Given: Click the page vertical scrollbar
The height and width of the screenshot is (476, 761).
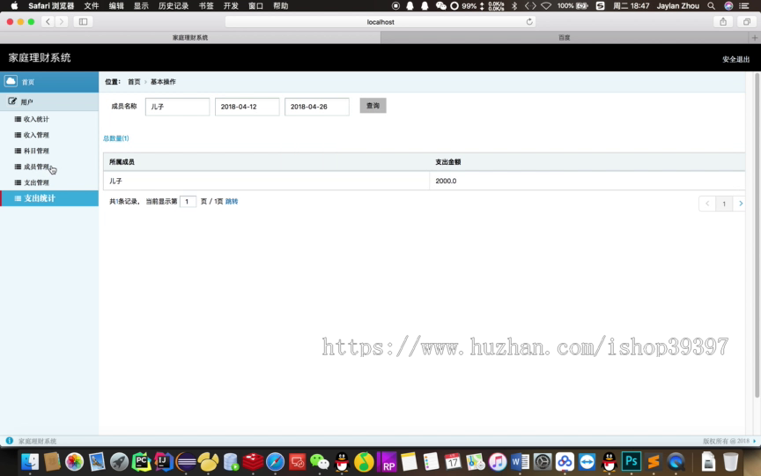Looking at the screenshot, I should pyautogui.click(x=757, y=235).
